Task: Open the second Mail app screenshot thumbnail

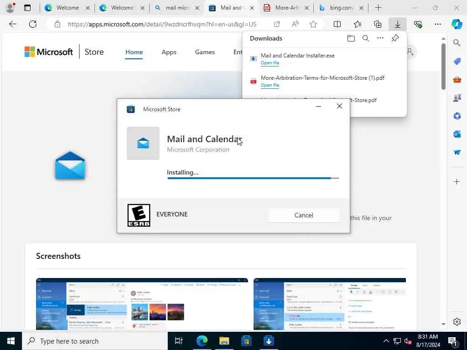Action: click(x=329, y=304)
